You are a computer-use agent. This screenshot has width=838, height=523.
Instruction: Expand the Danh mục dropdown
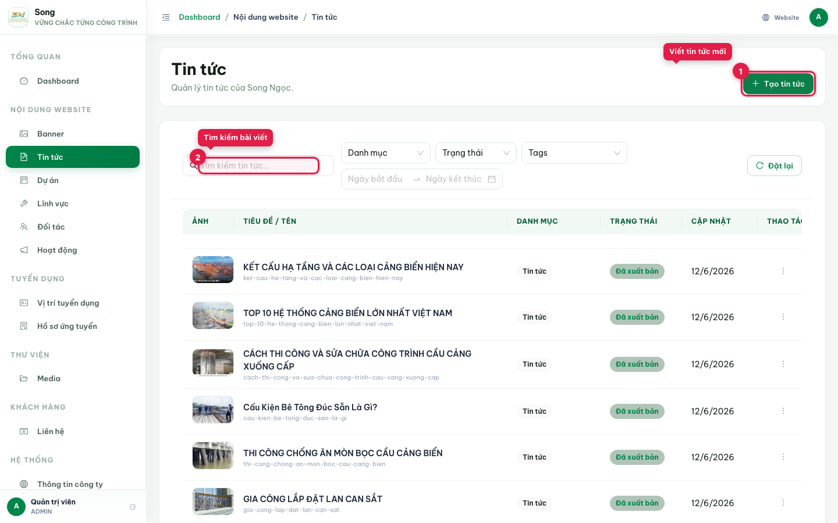[x=386, y=153]
